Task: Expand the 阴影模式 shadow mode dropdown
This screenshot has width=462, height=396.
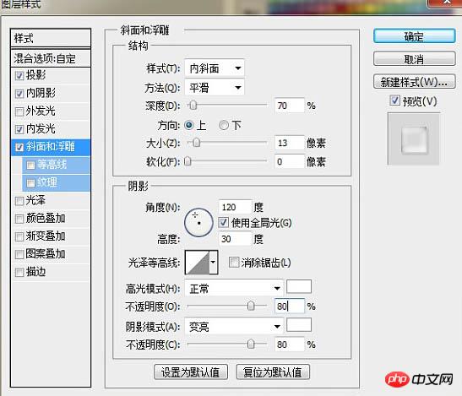Action: tap(234, 326)
